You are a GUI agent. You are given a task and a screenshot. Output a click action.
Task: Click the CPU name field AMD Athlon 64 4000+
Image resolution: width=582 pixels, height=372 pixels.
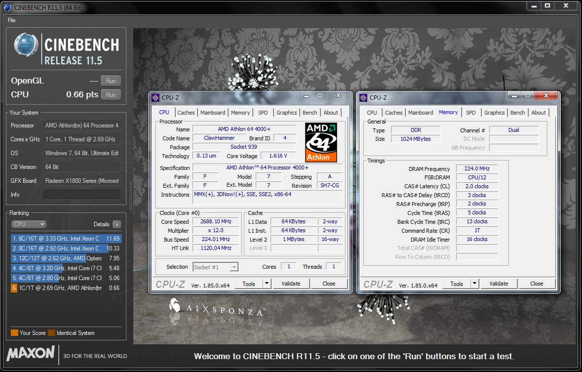click(x=244, y=129)
